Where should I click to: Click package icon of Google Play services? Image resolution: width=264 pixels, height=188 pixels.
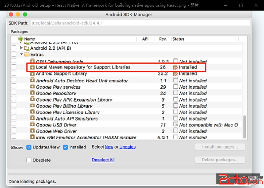tap(32, 86)
